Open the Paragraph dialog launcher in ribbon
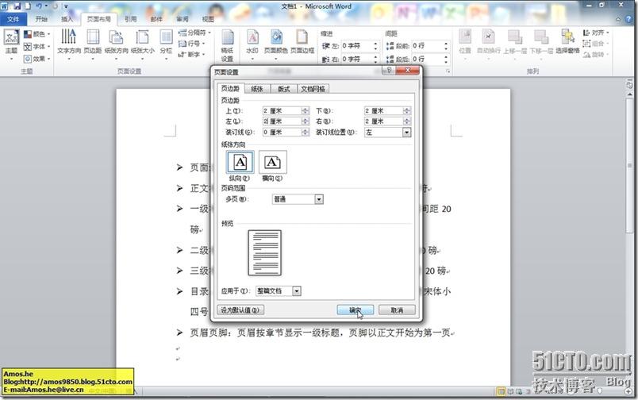The image size is (638, 400). (448, 71)
